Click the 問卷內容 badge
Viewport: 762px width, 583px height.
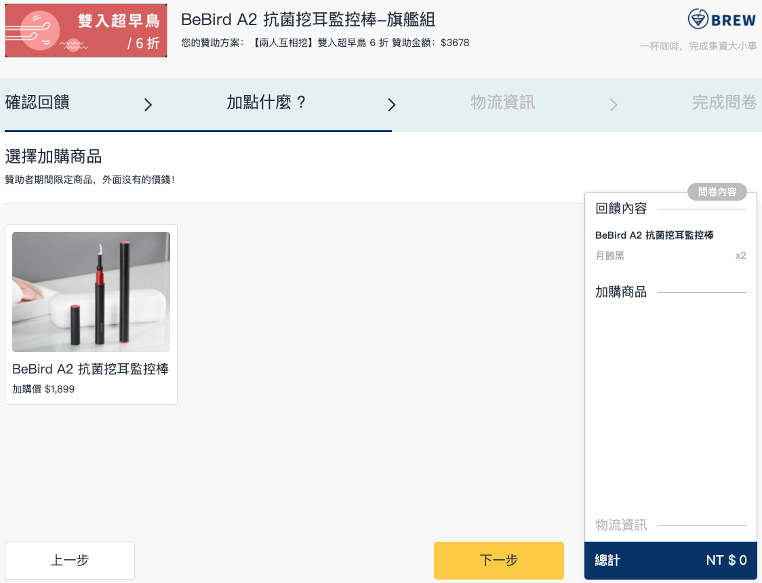coord(717,192)
